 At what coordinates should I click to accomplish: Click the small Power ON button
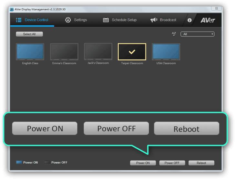(x=143, y=163)
